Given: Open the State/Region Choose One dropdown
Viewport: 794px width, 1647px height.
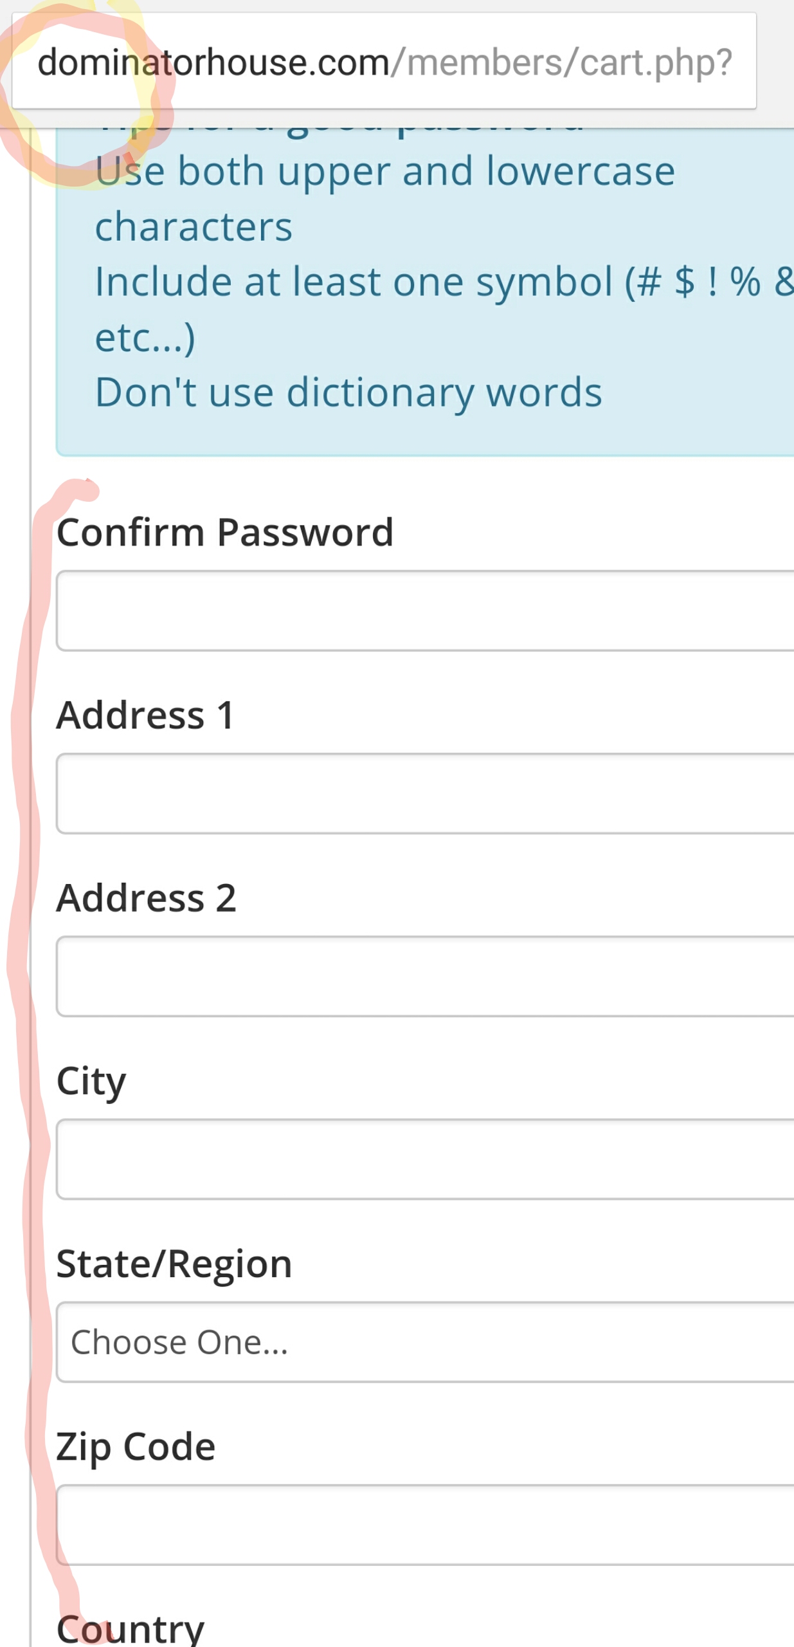Looking at the screenshot, I should pyautogui.click(x=425, y=1341).
